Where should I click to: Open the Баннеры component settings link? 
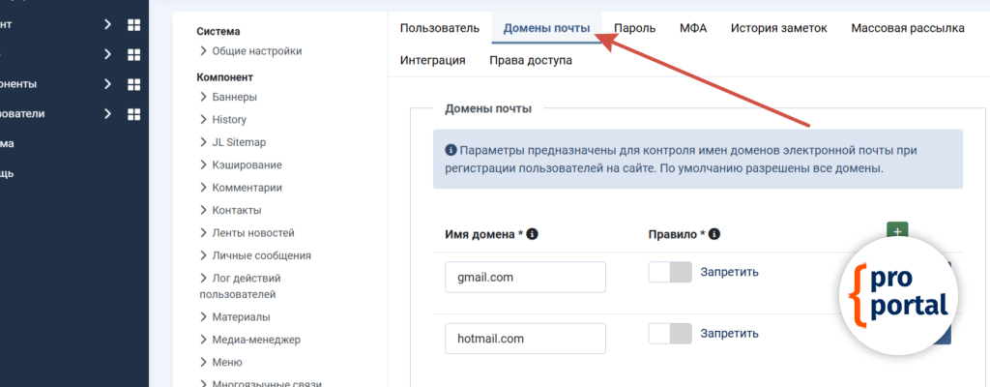[234, 97]
